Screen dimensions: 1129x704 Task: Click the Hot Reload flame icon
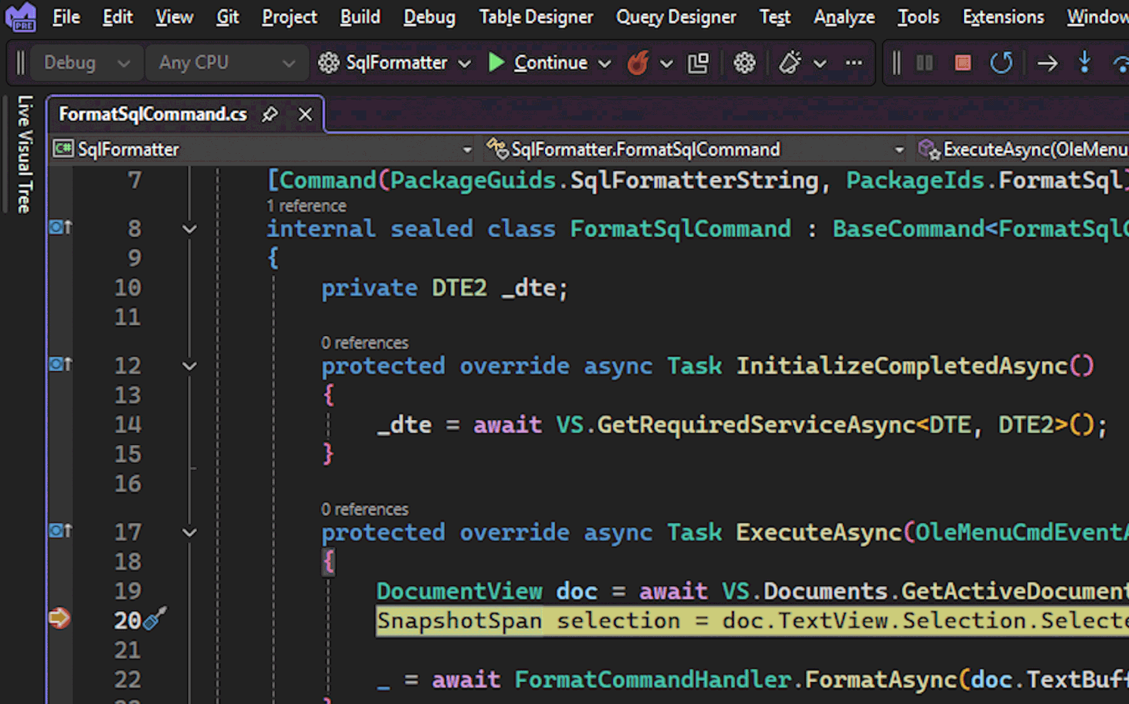pyautogui.click(x=638, y=63)
